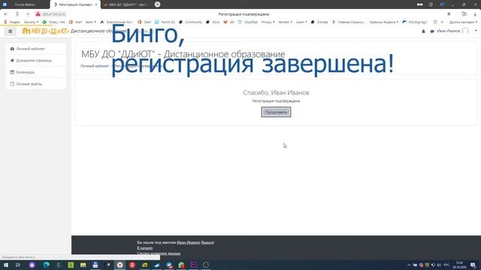Click the РУС language indicator
The image size is (481, 270).
[x=446, y=265]
